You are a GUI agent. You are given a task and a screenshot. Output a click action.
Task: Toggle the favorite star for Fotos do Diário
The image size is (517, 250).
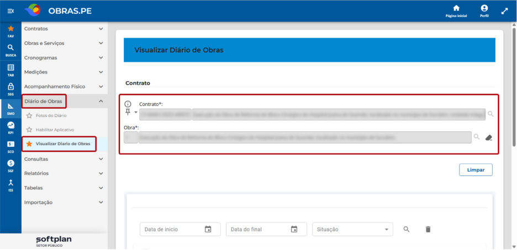click(29, 115)
